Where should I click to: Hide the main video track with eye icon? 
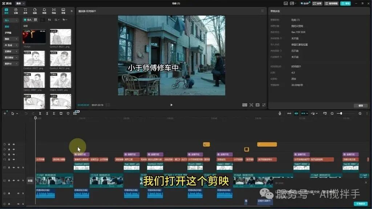click(14, 181)
